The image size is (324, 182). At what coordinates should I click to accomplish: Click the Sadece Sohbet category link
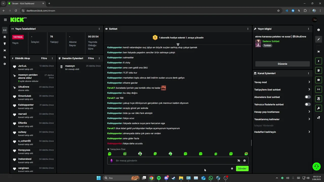pyautogui.click(x=271, y=41)
